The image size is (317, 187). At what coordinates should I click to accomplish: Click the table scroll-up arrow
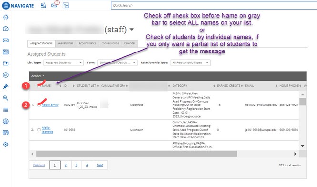302,94
